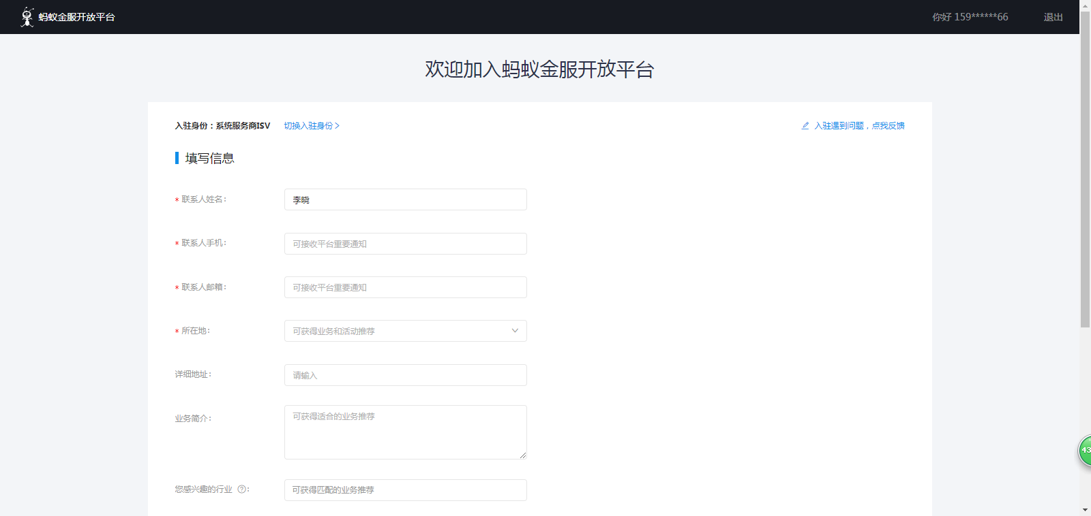Click the down arrow in 所在地 field
Image resolution: width=1091 pixels, height=516 pixels.
pyautogui.click(x=515, y=331)
